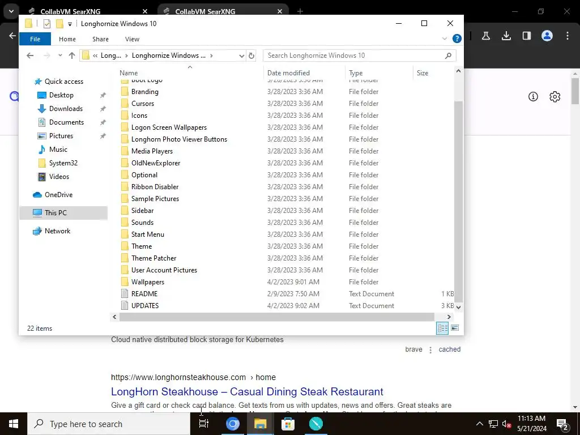Show hidden system tray icons
This screenshot has width=580, height=435.
coord(479,424)
